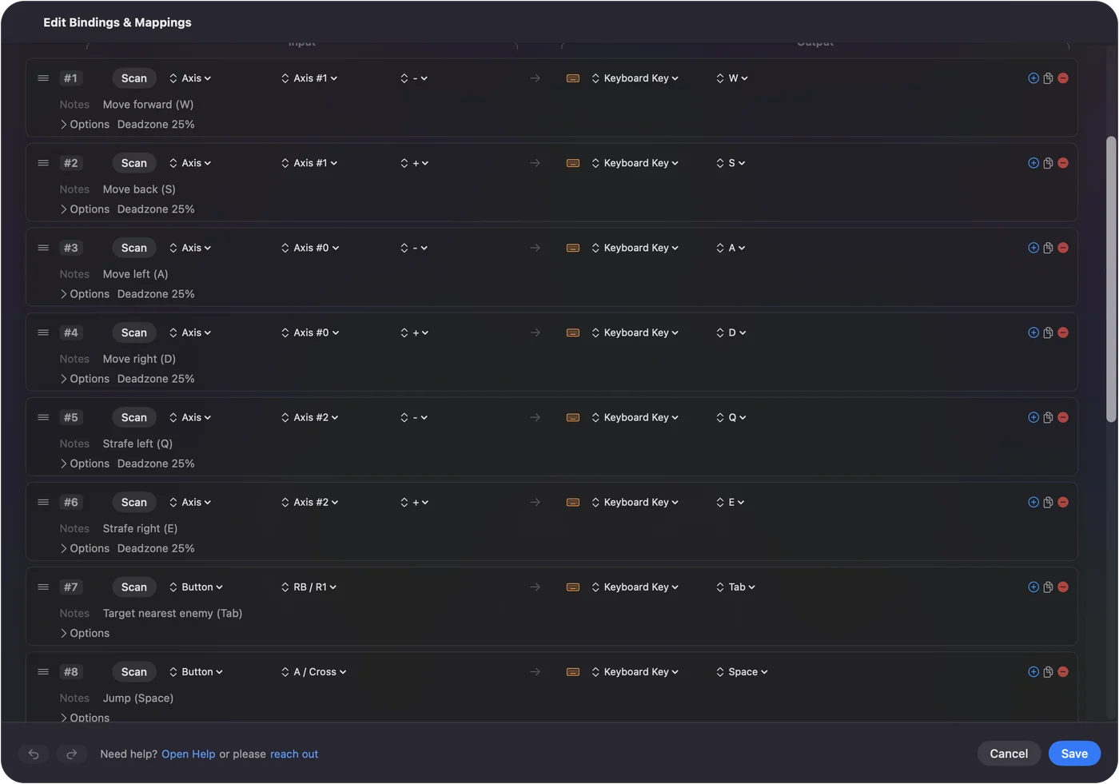Expand Options for binding #3
Image resolution: width=1119 pixels, height=784 pixels.
click(85, 294)
